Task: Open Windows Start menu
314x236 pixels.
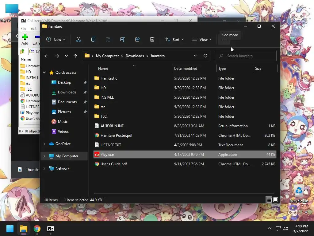Action: tap(10, 229)
